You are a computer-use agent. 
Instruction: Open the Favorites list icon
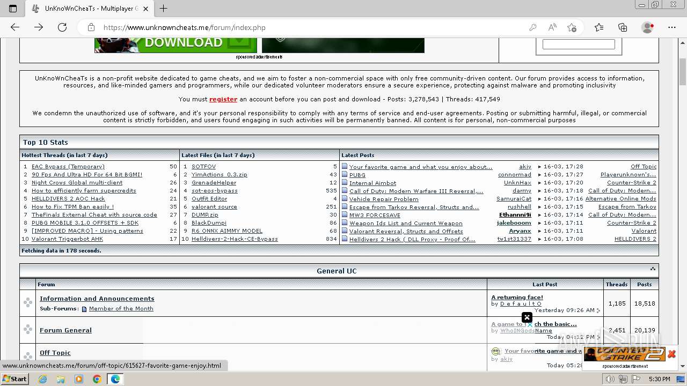click(x=599, y=27)
